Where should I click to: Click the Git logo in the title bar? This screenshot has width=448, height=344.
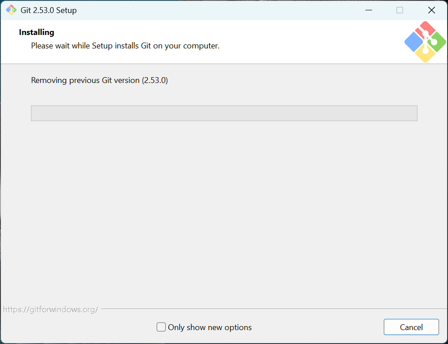coord(11,10)
